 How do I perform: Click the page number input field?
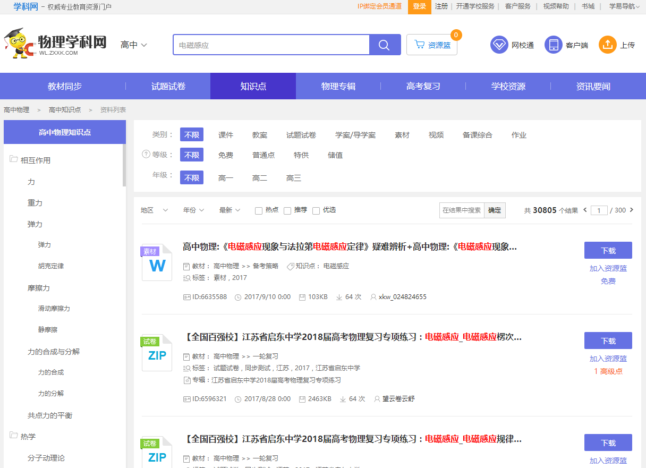[x=599, y=210]
